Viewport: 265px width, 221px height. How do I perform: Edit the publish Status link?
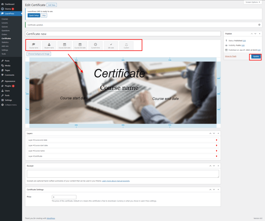click(x=244, y=41)
